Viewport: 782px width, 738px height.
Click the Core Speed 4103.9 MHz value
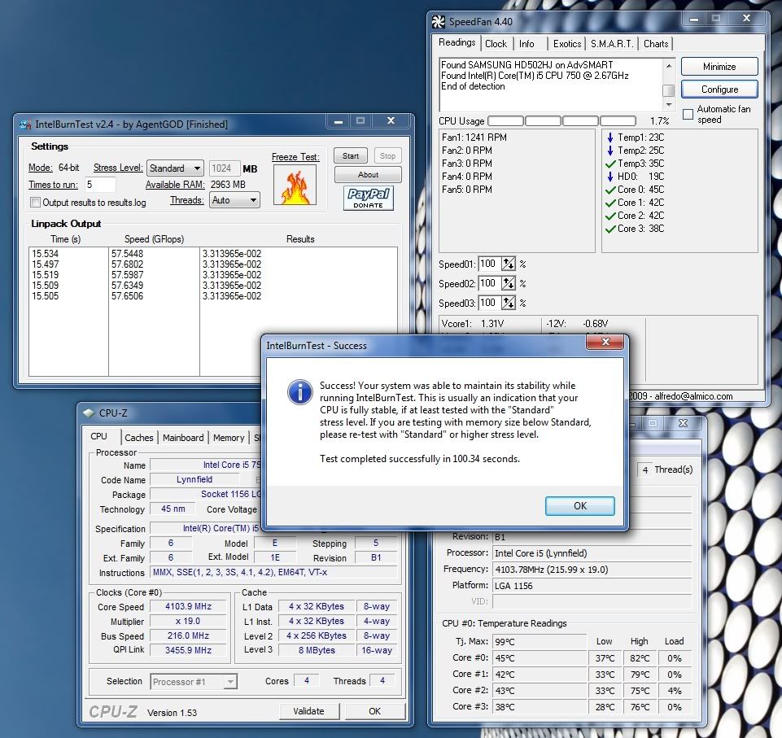(188, 606)
